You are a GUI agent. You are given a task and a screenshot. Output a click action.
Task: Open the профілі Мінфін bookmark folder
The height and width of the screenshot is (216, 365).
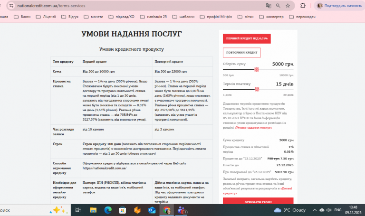216,17
